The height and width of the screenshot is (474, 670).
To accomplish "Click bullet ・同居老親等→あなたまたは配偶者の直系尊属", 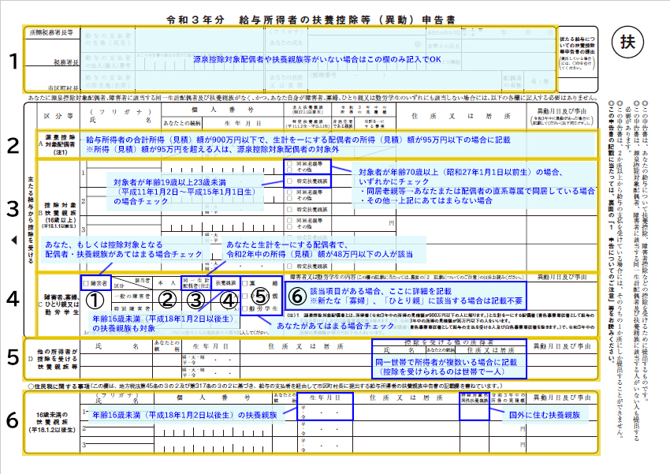I will (477, 191).
